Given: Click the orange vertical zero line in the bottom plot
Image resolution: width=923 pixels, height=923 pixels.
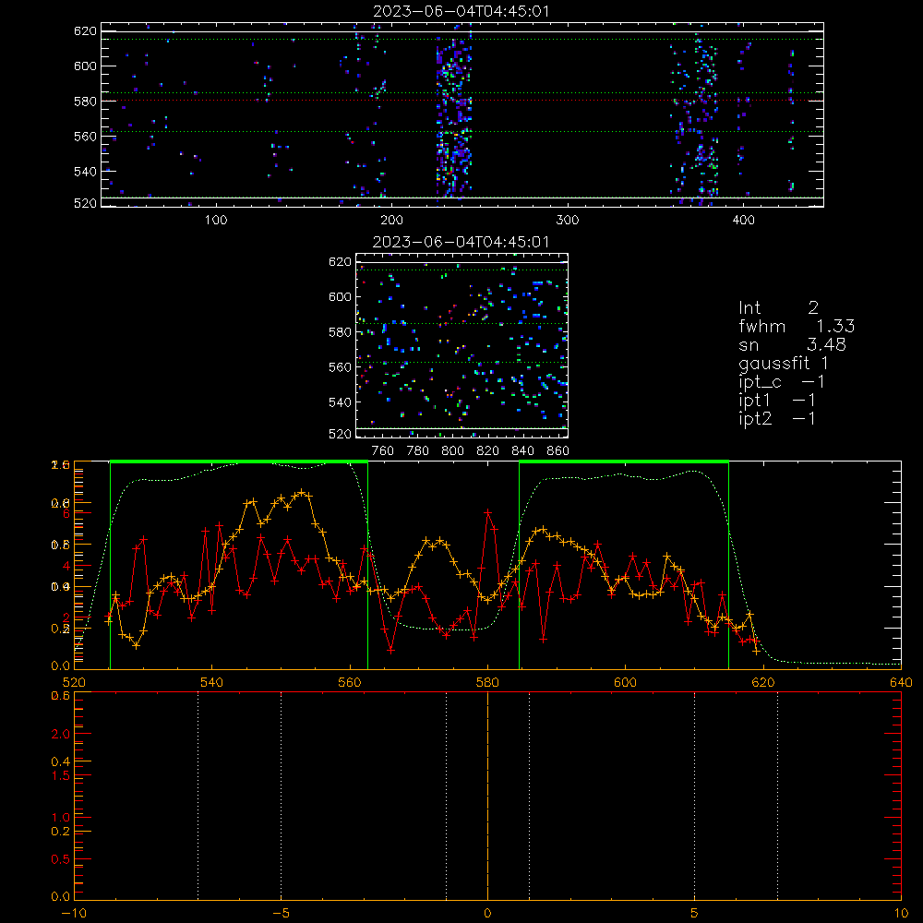Looking at the screenshot, I should pos(487,796).
